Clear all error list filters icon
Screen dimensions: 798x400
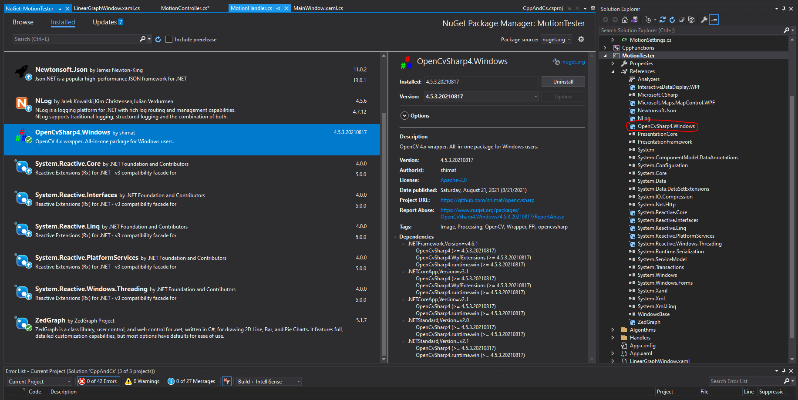226,381
